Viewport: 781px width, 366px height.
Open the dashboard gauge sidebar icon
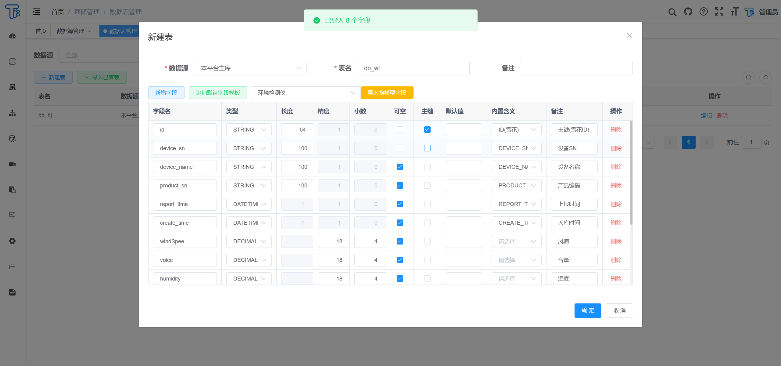pos(12,36)
